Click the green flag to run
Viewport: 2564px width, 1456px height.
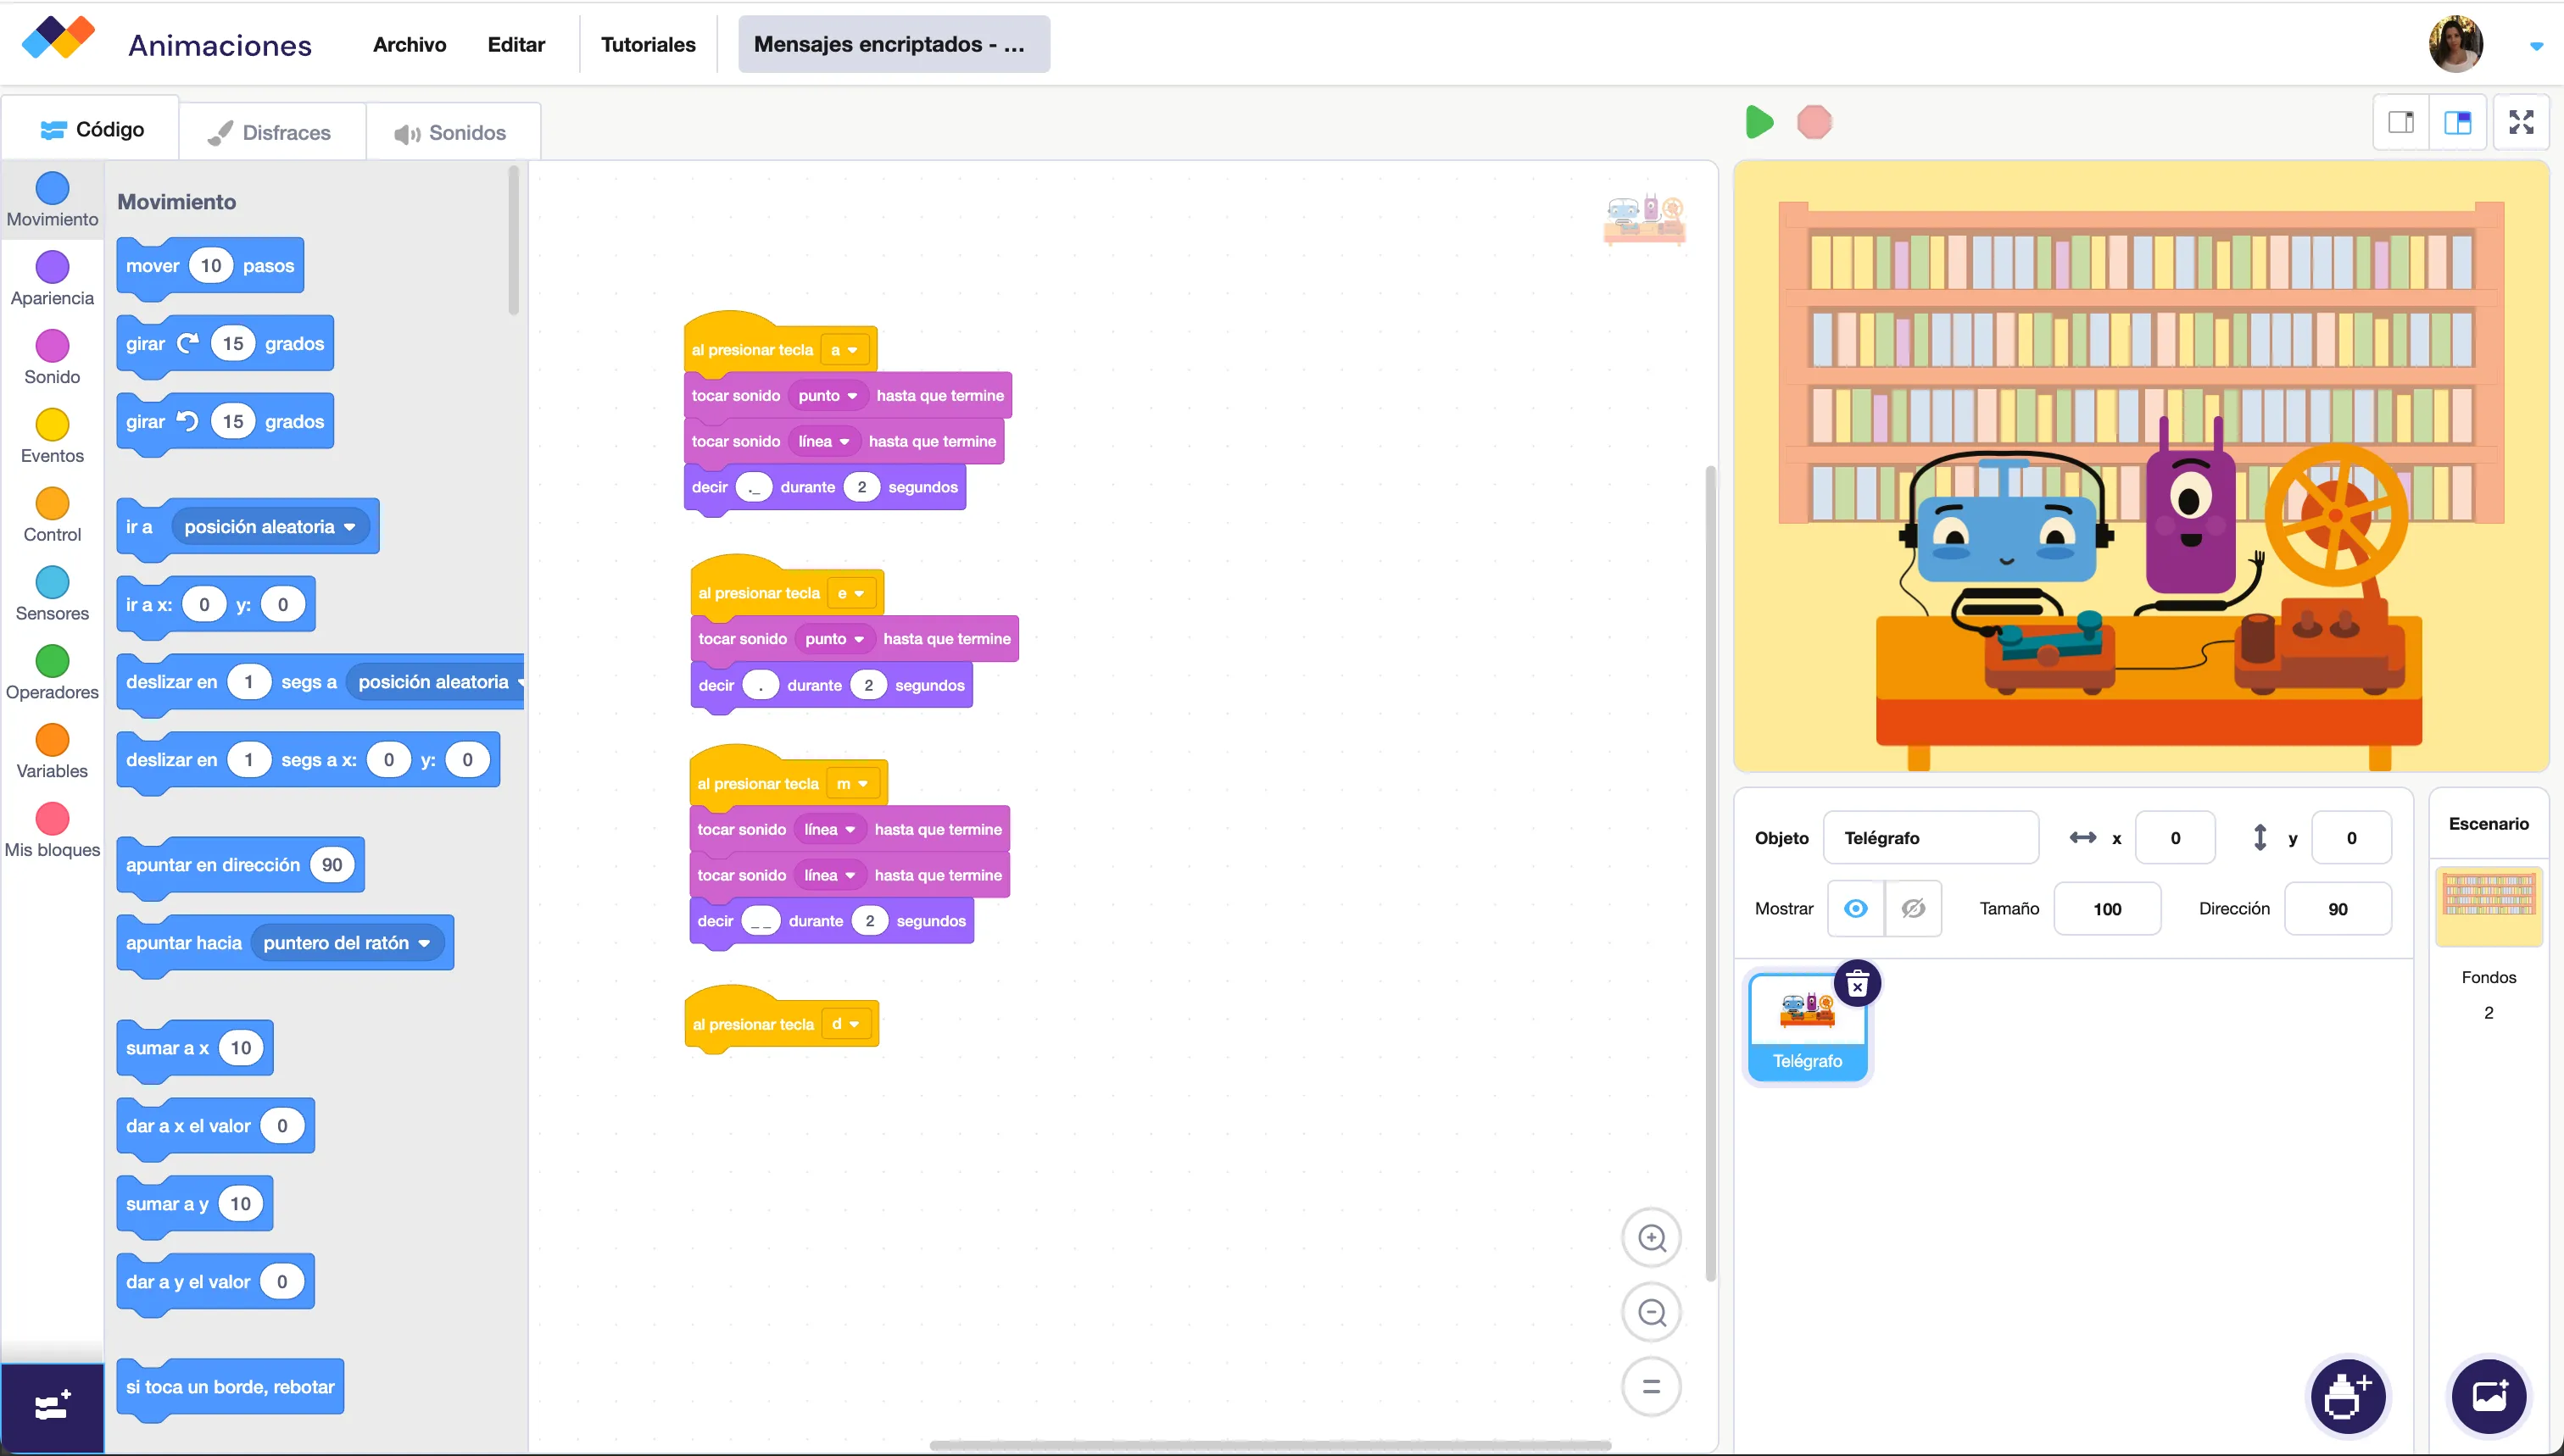(1759, 123)
